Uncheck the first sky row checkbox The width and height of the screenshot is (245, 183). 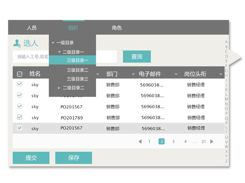pyautogui.click(x=19, y=84)
